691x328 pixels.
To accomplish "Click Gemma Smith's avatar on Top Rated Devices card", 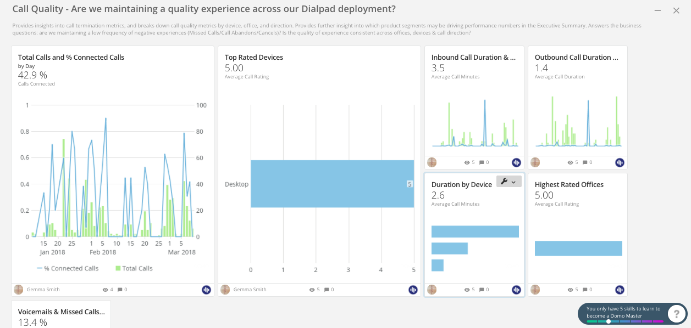I will (x=225, y=290).
